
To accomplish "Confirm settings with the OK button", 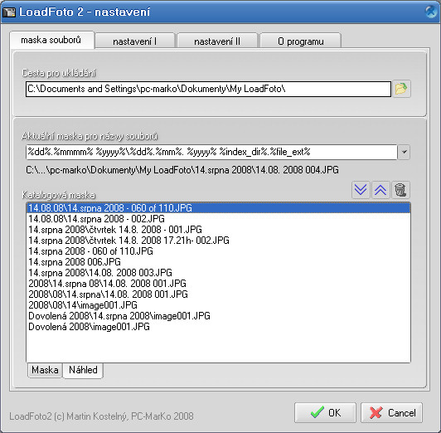I will [325, 413].
